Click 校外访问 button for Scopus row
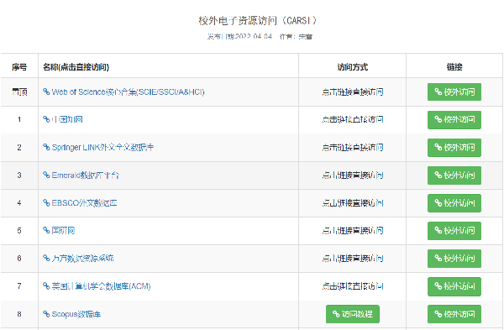The image size is (504, 330). 454,314
